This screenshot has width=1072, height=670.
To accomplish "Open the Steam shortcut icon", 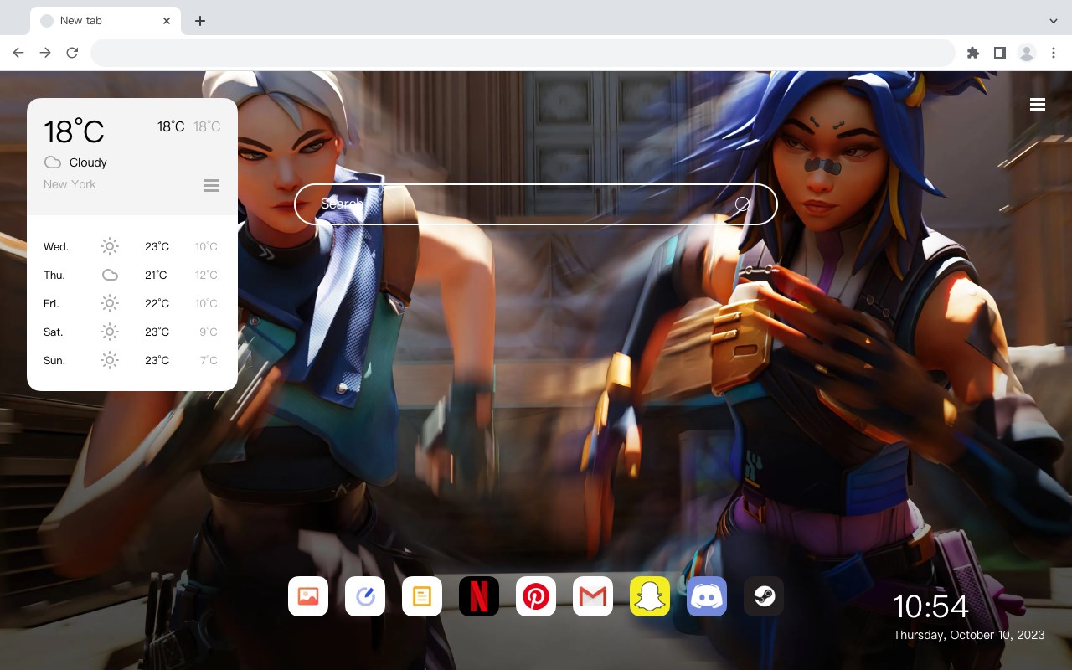I will coord(764,596).
